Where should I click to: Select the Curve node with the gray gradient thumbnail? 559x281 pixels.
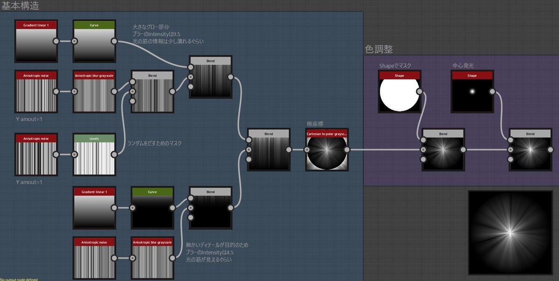point(94,41)
